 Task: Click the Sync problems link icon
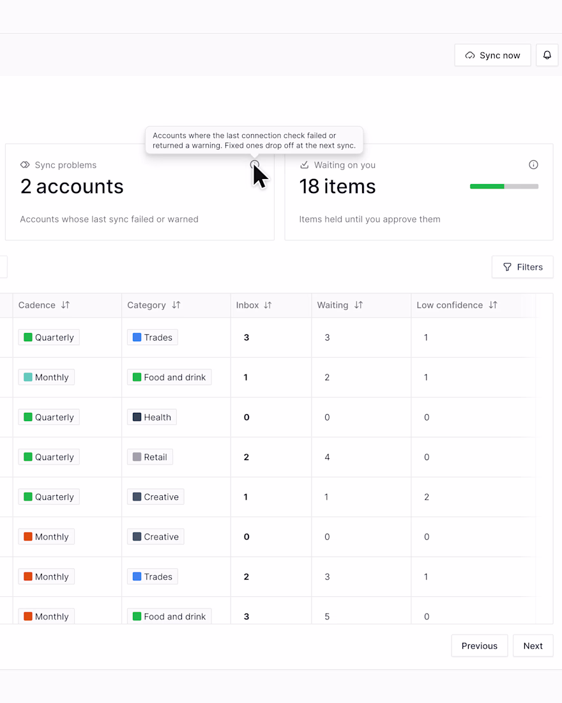click(x=25, y=165)
